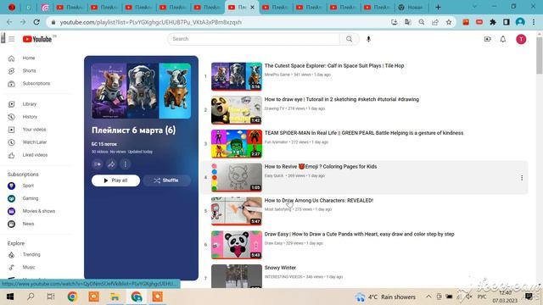Open How to Draw Among Us Characters video
This screenshot has width=543, height=305.
pos(319,200)
